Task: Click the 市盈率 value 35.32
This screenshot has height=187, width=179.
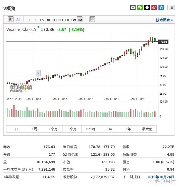Action: coord(110,169)
